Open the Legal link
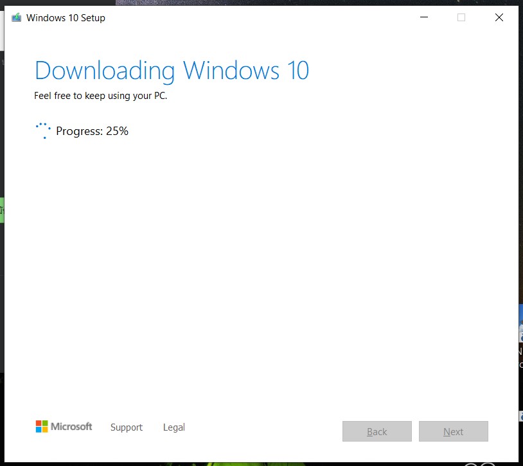523x466 pixels. pyautogui.click(x=173, y=427)
